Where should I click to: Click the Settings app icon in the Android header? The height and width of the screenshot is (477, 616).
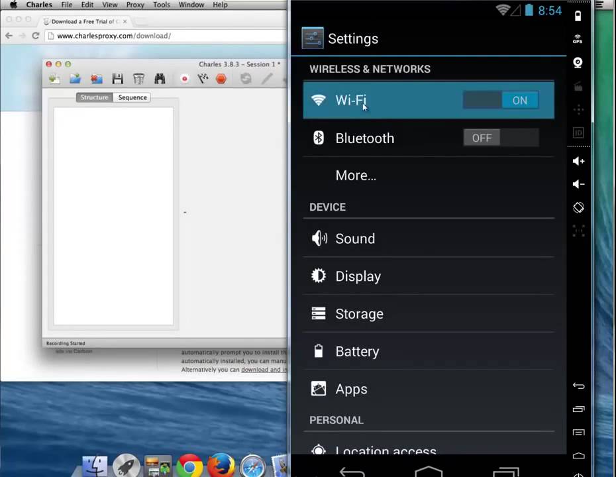(313, 38)
